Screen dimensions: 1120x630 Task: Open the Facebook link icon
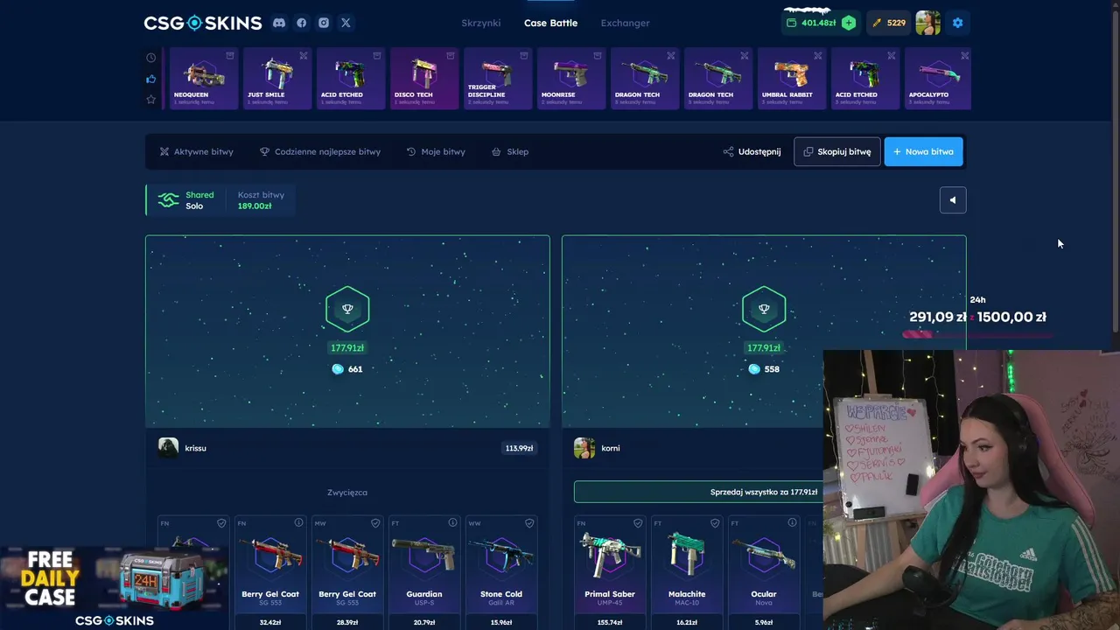pos(302,23)
